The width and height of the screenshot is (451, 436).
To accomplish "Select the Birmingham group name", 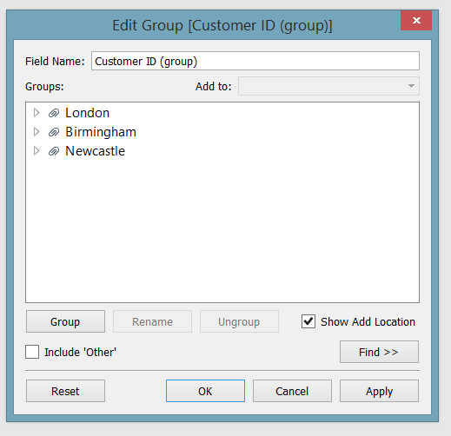I will (x=101, y=132).
